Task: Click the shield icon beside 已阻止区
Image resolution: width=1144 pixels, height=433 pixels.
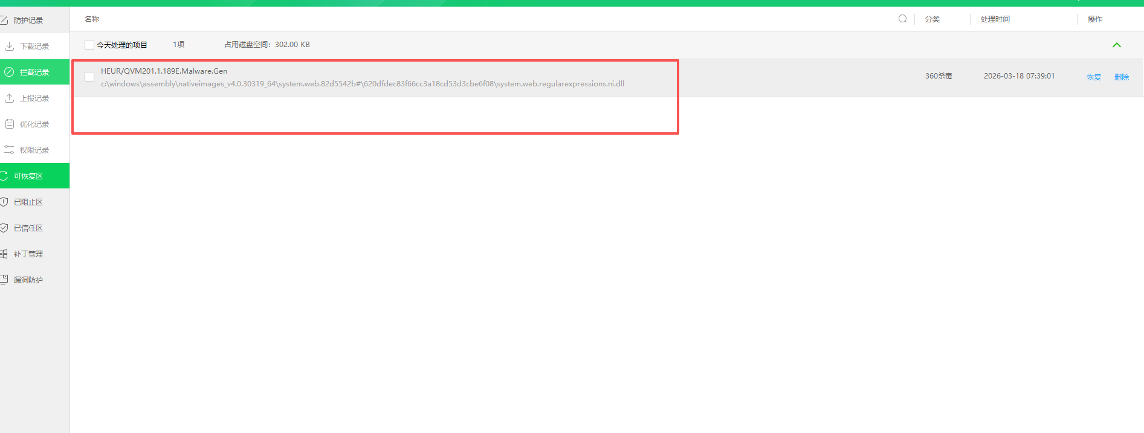Action: click(4, 202)
